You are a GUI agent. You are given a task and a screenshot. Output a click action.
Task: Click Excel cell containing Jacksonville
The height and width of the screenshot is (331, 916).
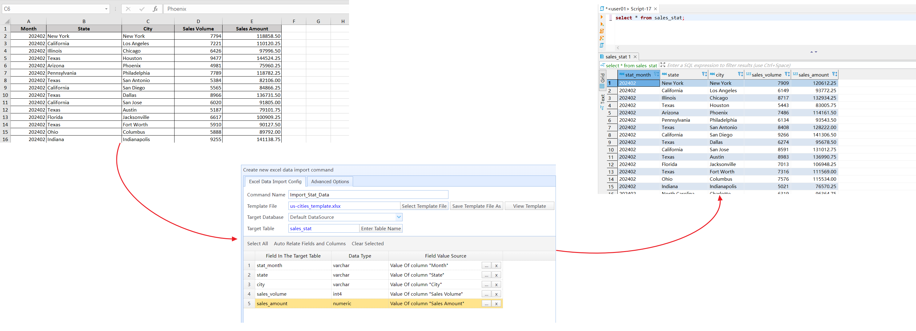point(148,117)
